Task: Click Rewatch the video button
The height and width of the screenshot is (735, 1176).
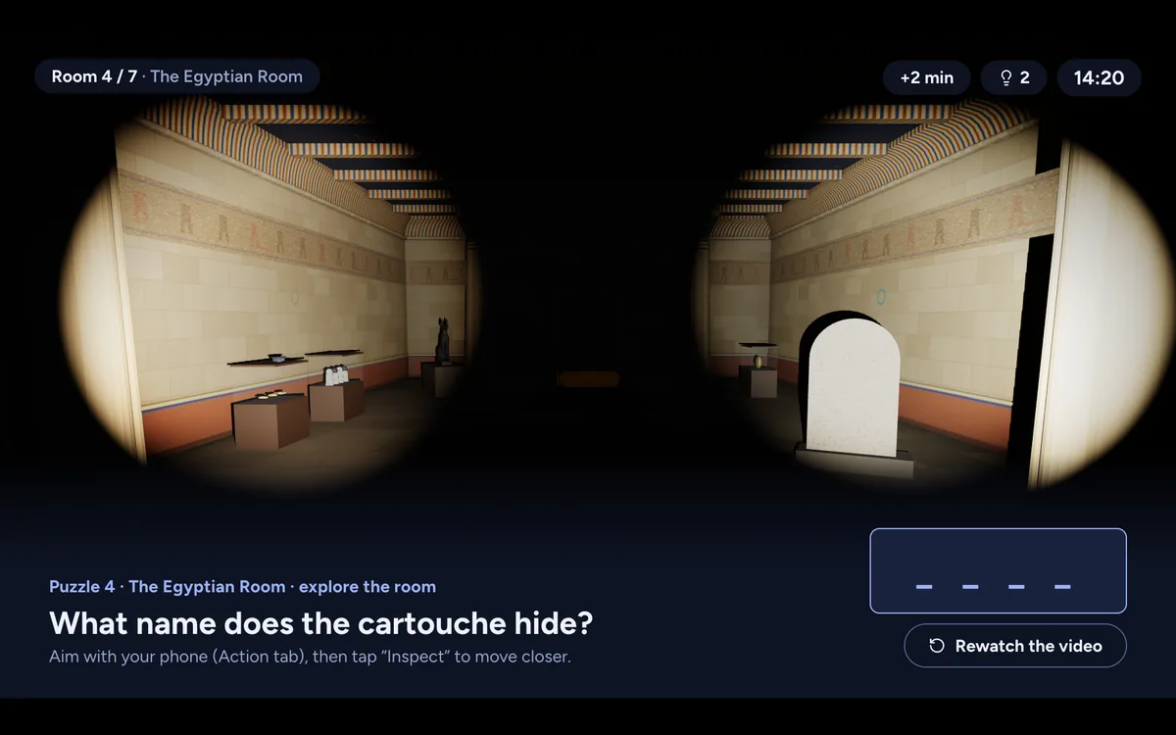Action: tap(1015, 646)
